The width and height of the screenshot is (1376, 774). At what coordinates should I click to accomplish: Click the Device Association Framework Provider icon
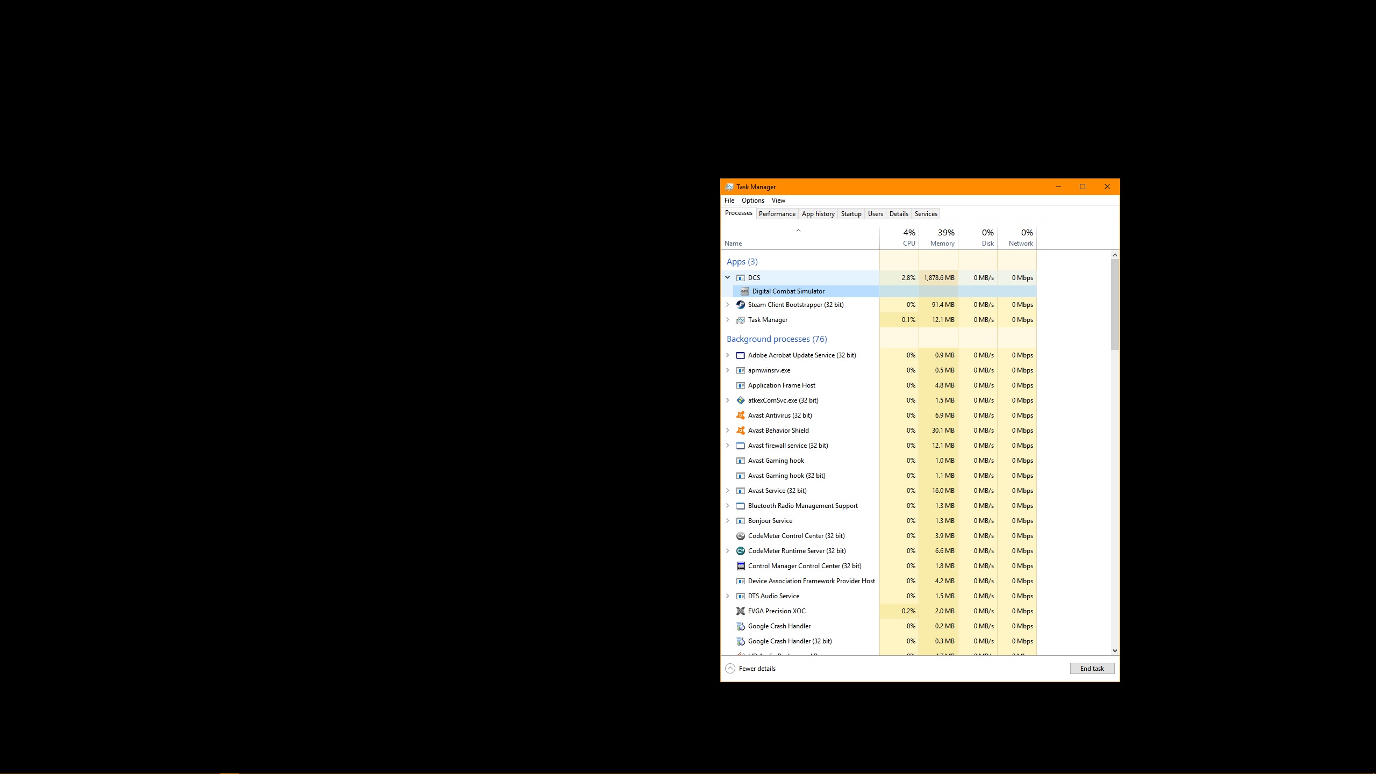(740, 581)
